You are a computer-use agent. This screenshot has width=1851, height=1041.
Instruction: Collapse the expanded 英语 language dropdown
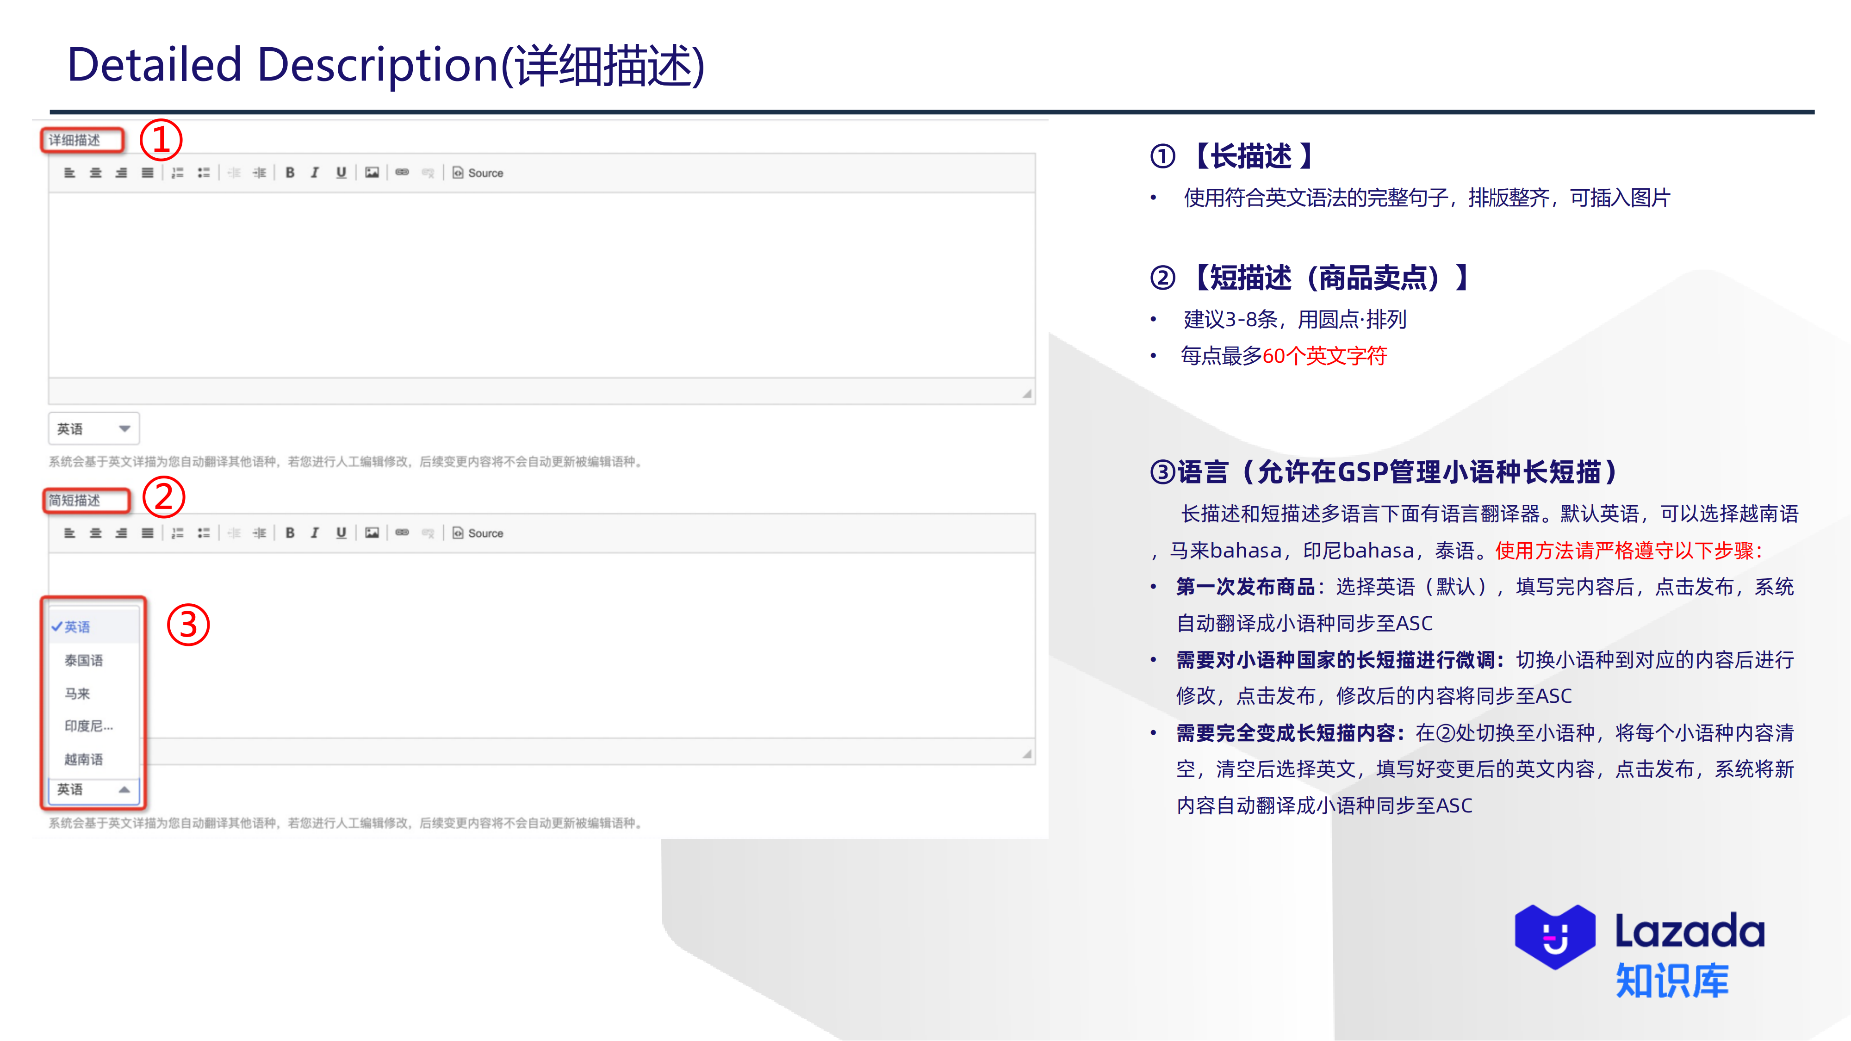point(92,789)
